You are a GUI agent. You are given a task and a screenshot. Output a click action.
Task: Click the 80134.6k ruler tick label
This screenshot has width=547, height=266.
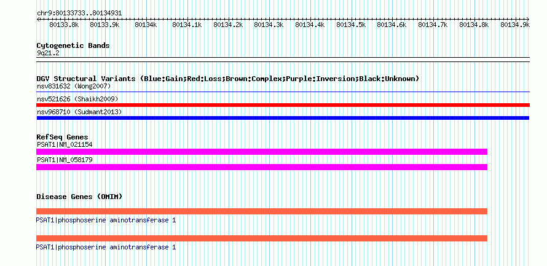pos(392,25)
